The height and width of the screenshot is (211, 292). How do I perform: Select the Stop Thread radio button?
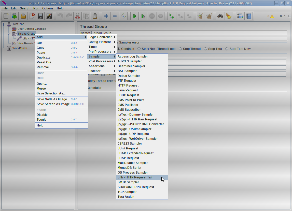click(x=180, y=49)
